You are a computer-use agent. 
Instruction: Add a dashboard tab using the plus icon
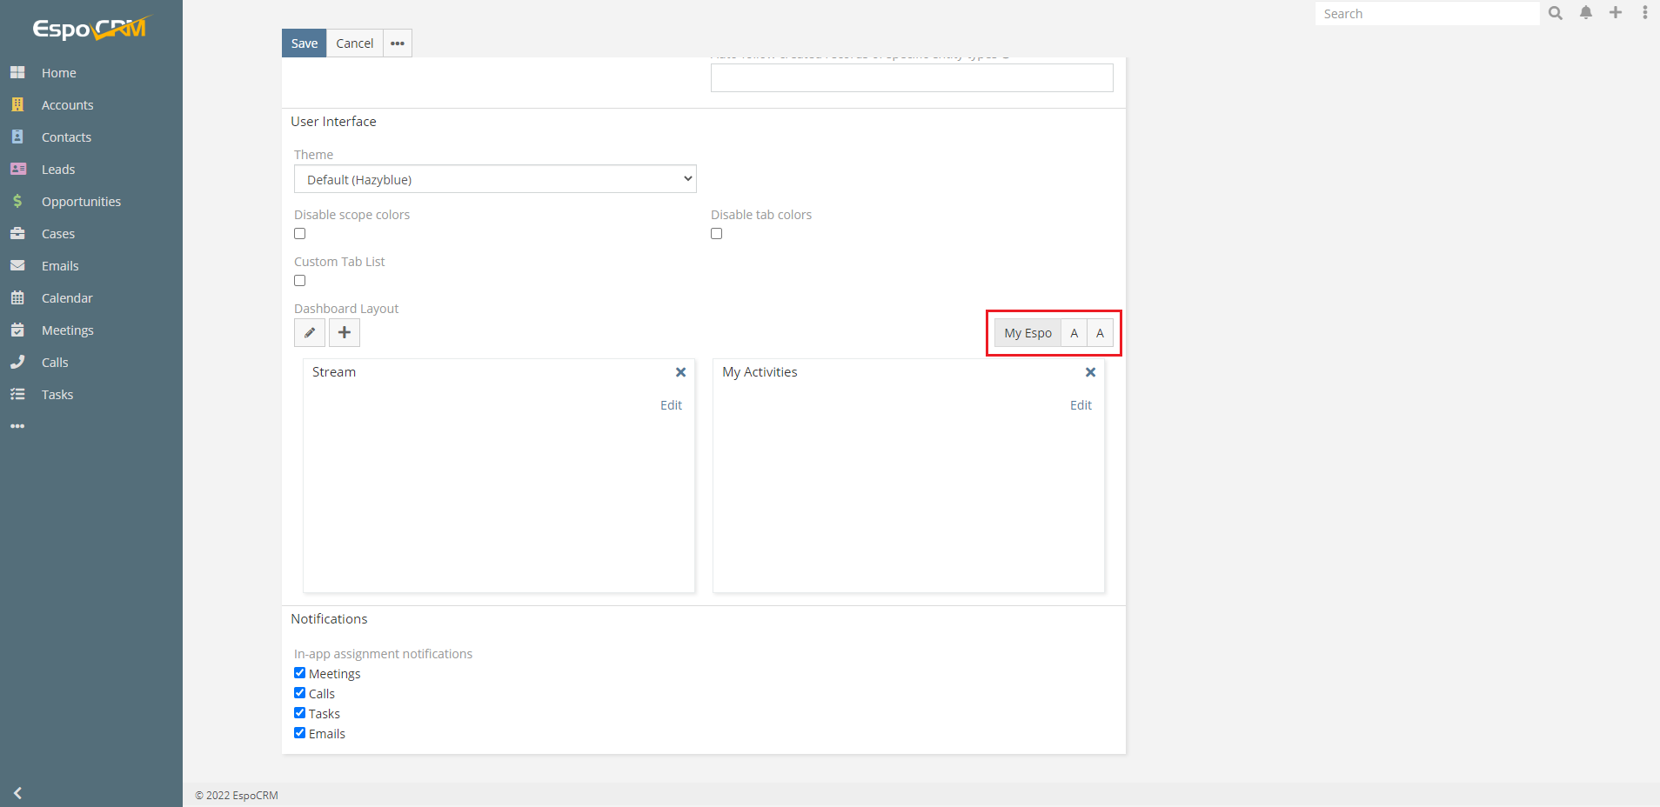pos(344,332)
